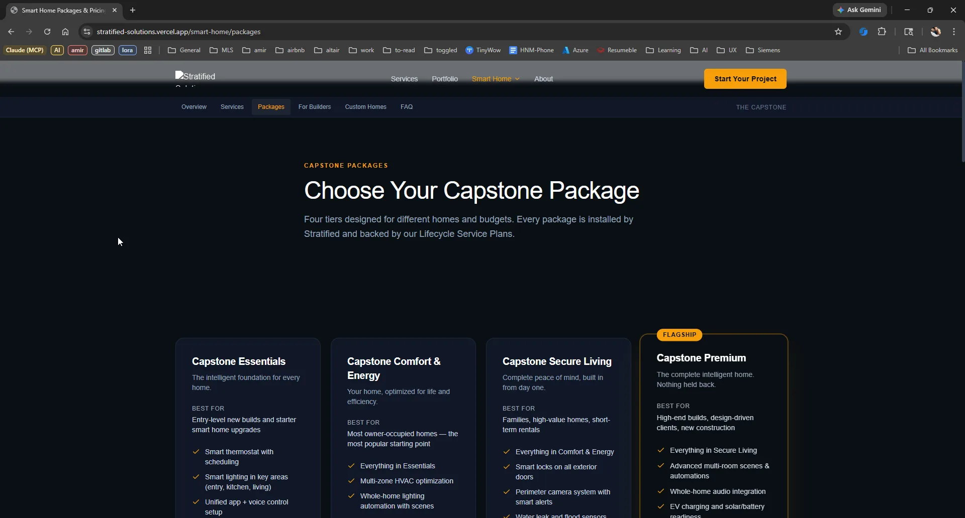Open the apps grid bookmark icon

[148, 50]
